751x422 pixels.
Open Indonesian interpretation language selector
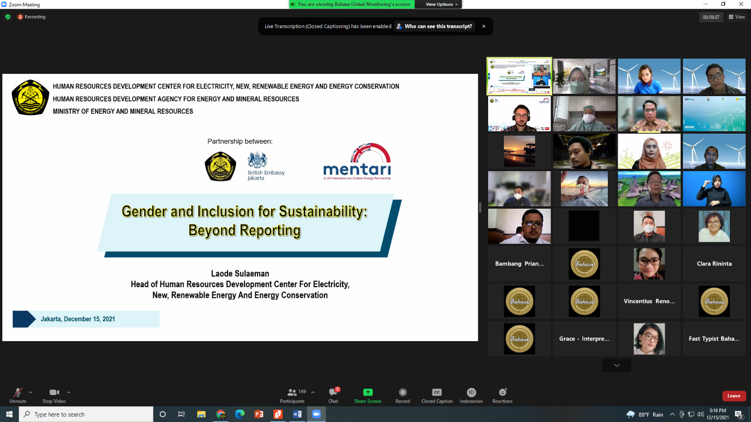(471, 393)
